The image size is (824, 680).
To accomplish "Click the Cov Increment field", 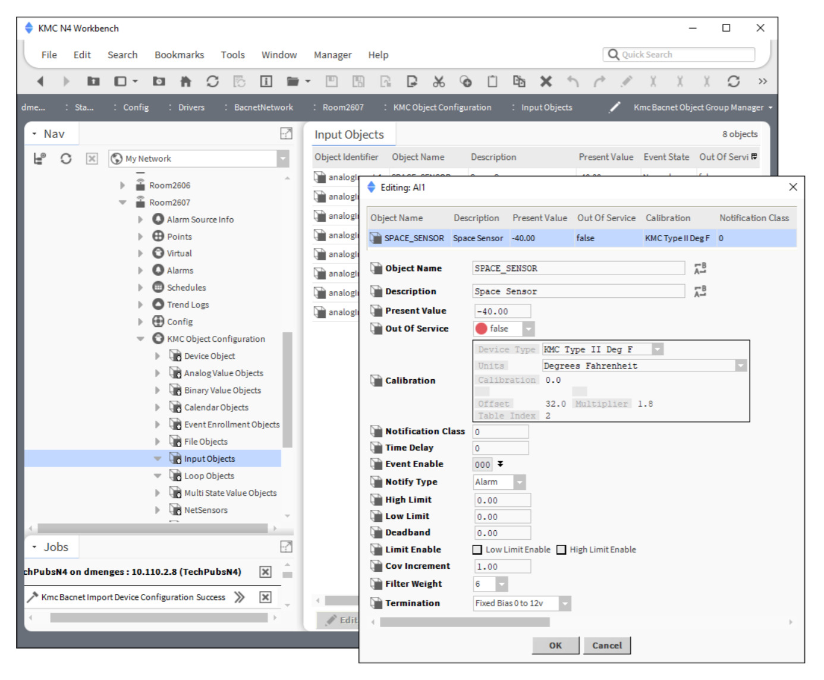I will tap(502, 567).
